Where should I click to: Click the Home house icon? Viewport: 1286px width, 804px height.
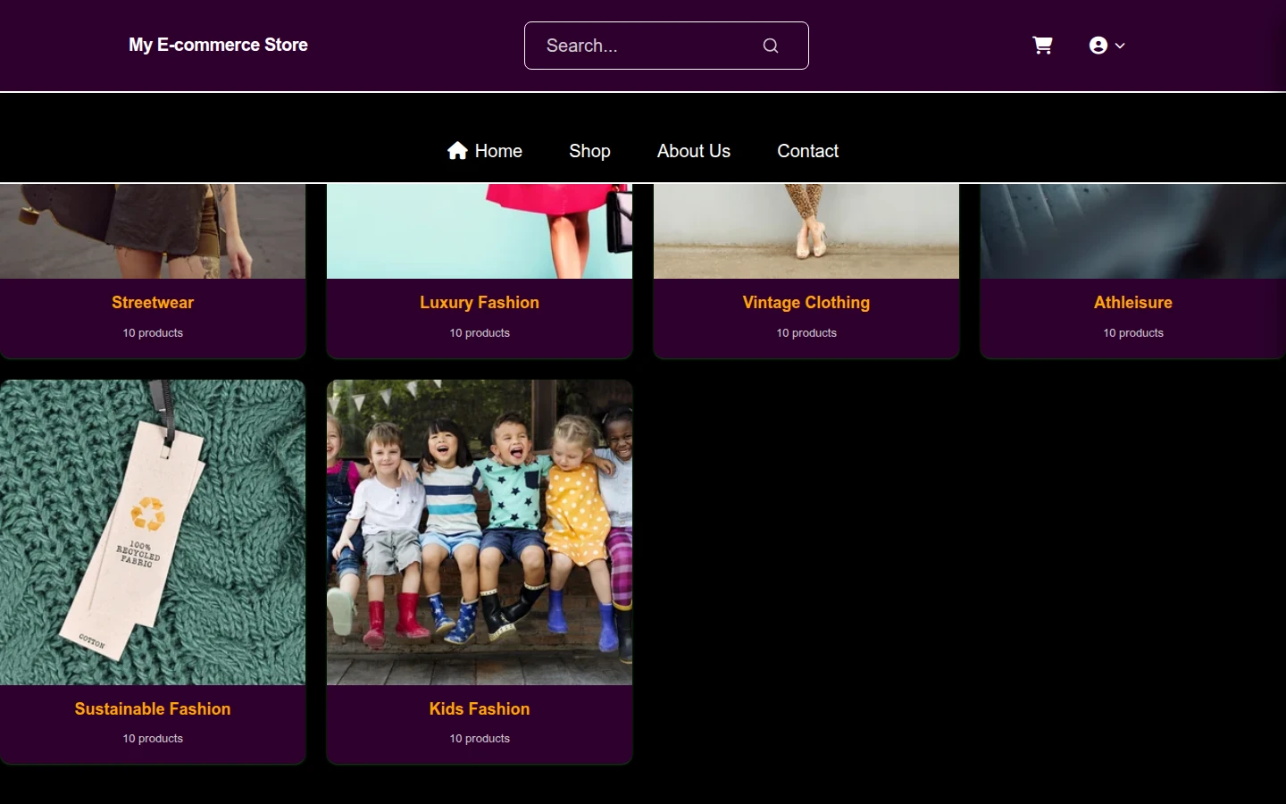click(457, 150)
